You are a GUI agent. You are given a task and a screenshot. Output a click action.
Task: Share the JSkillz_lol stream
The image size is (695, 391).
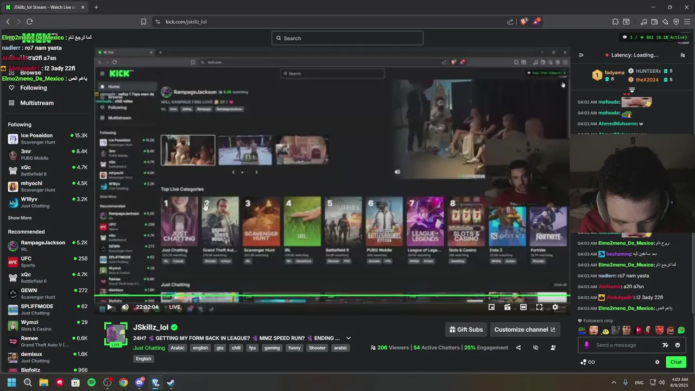click(518, 348)
